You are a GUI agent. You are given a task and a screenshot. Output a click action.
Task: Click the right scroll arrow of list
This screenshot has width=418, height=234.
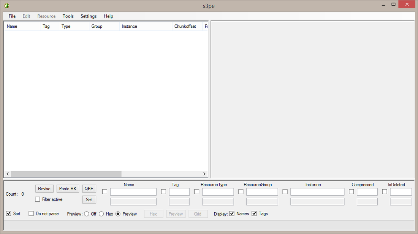pos(204,174)
